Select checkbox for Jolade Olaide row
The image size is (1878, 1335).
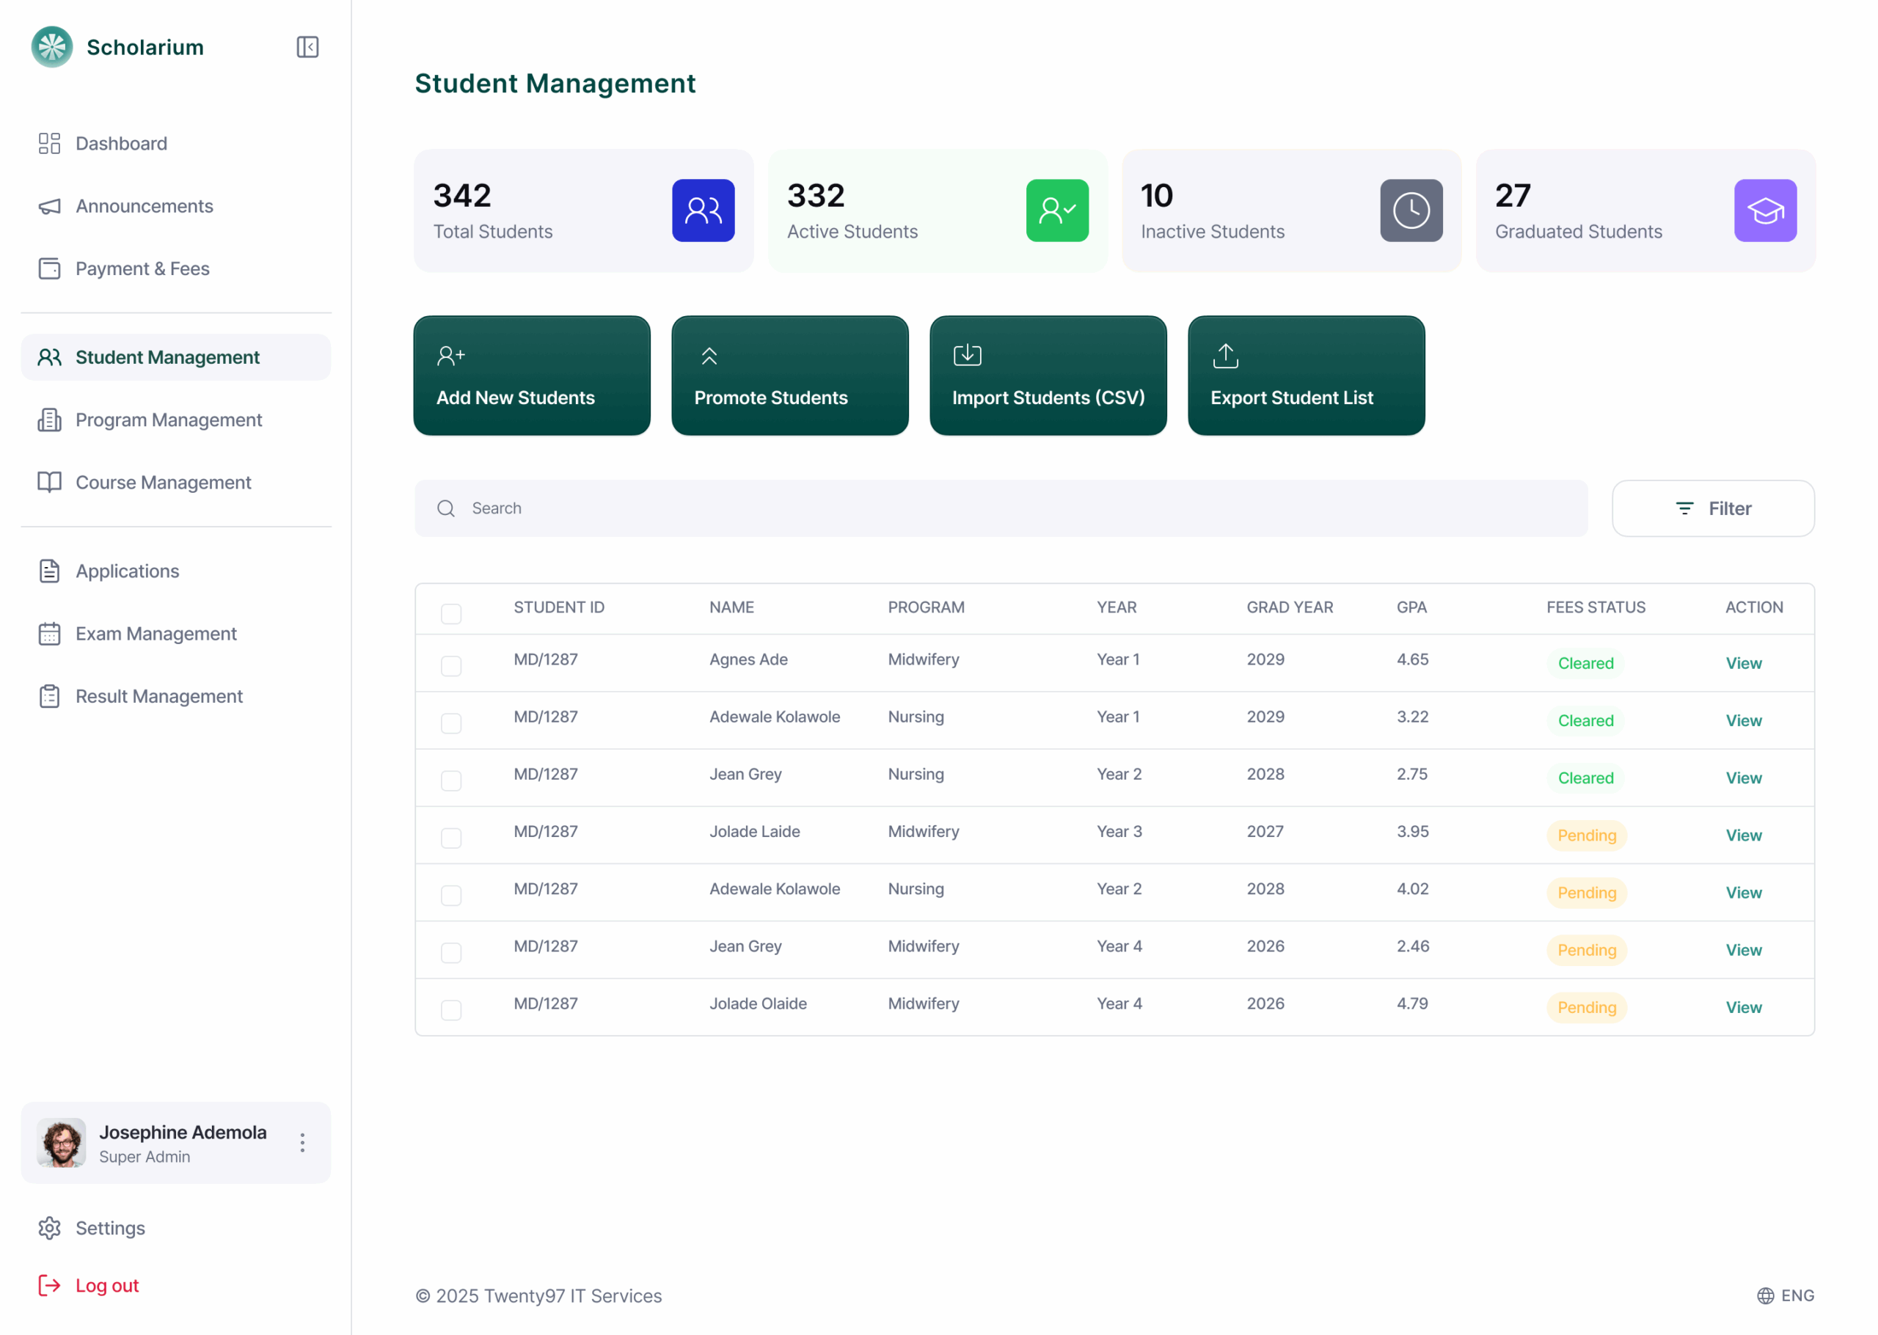(x=451, y=1009)
